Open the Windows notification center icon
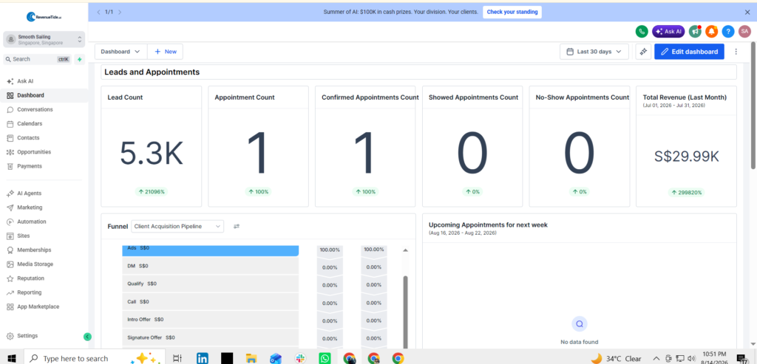 741,358
